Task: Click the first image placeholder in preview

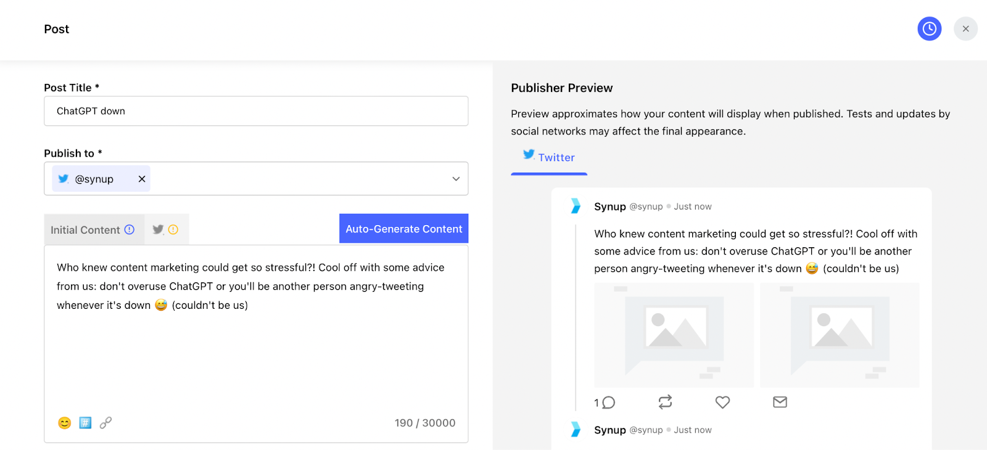Action: [x=674, y=335]
